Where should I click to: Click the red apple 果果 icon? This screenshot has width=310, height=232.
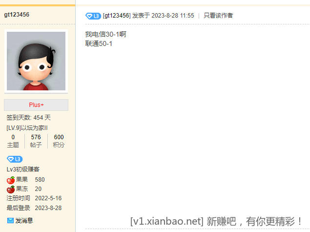[11, 180]
